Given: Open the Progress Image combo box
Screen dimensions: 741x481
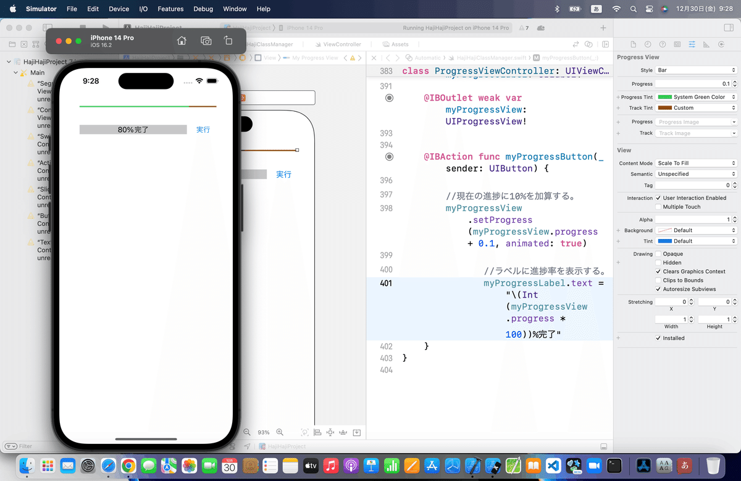Looking at the screenshot, I should click(x=696, y=122).
